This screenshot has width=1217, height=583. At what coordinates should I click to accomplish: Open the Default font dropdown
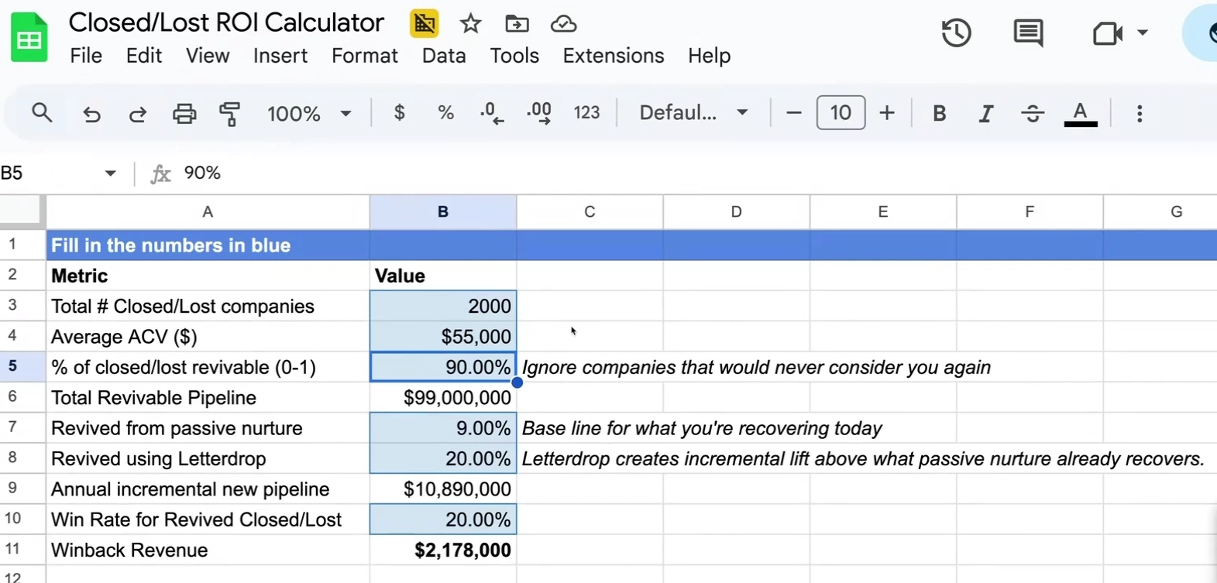pos(693,113)
